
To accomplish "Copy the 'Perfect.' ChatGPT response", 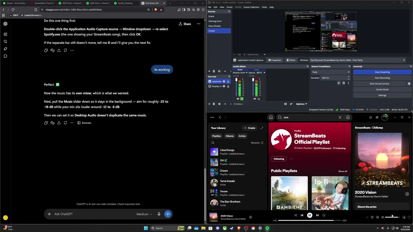I will (46, 123).
